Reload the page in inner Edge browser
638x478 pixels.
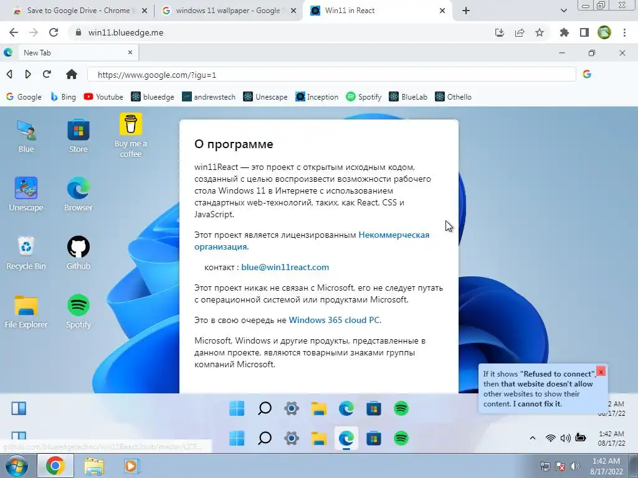47,74
